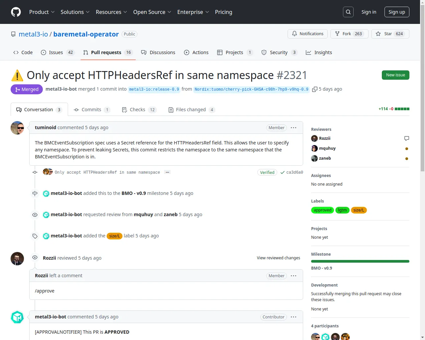Open options menu on tuminoid's comment
Image resolution: width=425 pixels, height=340 pixels.
click(294, 128)
